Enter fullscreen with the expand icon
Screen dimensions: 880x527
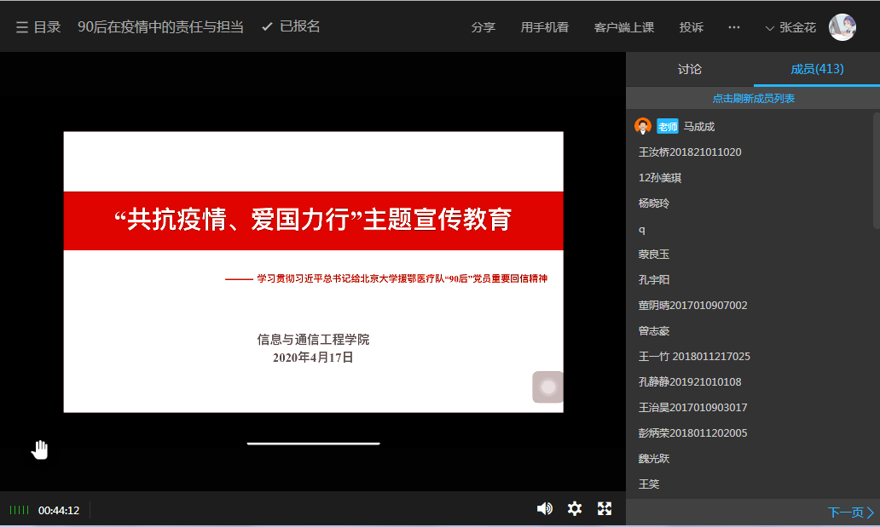605,508
